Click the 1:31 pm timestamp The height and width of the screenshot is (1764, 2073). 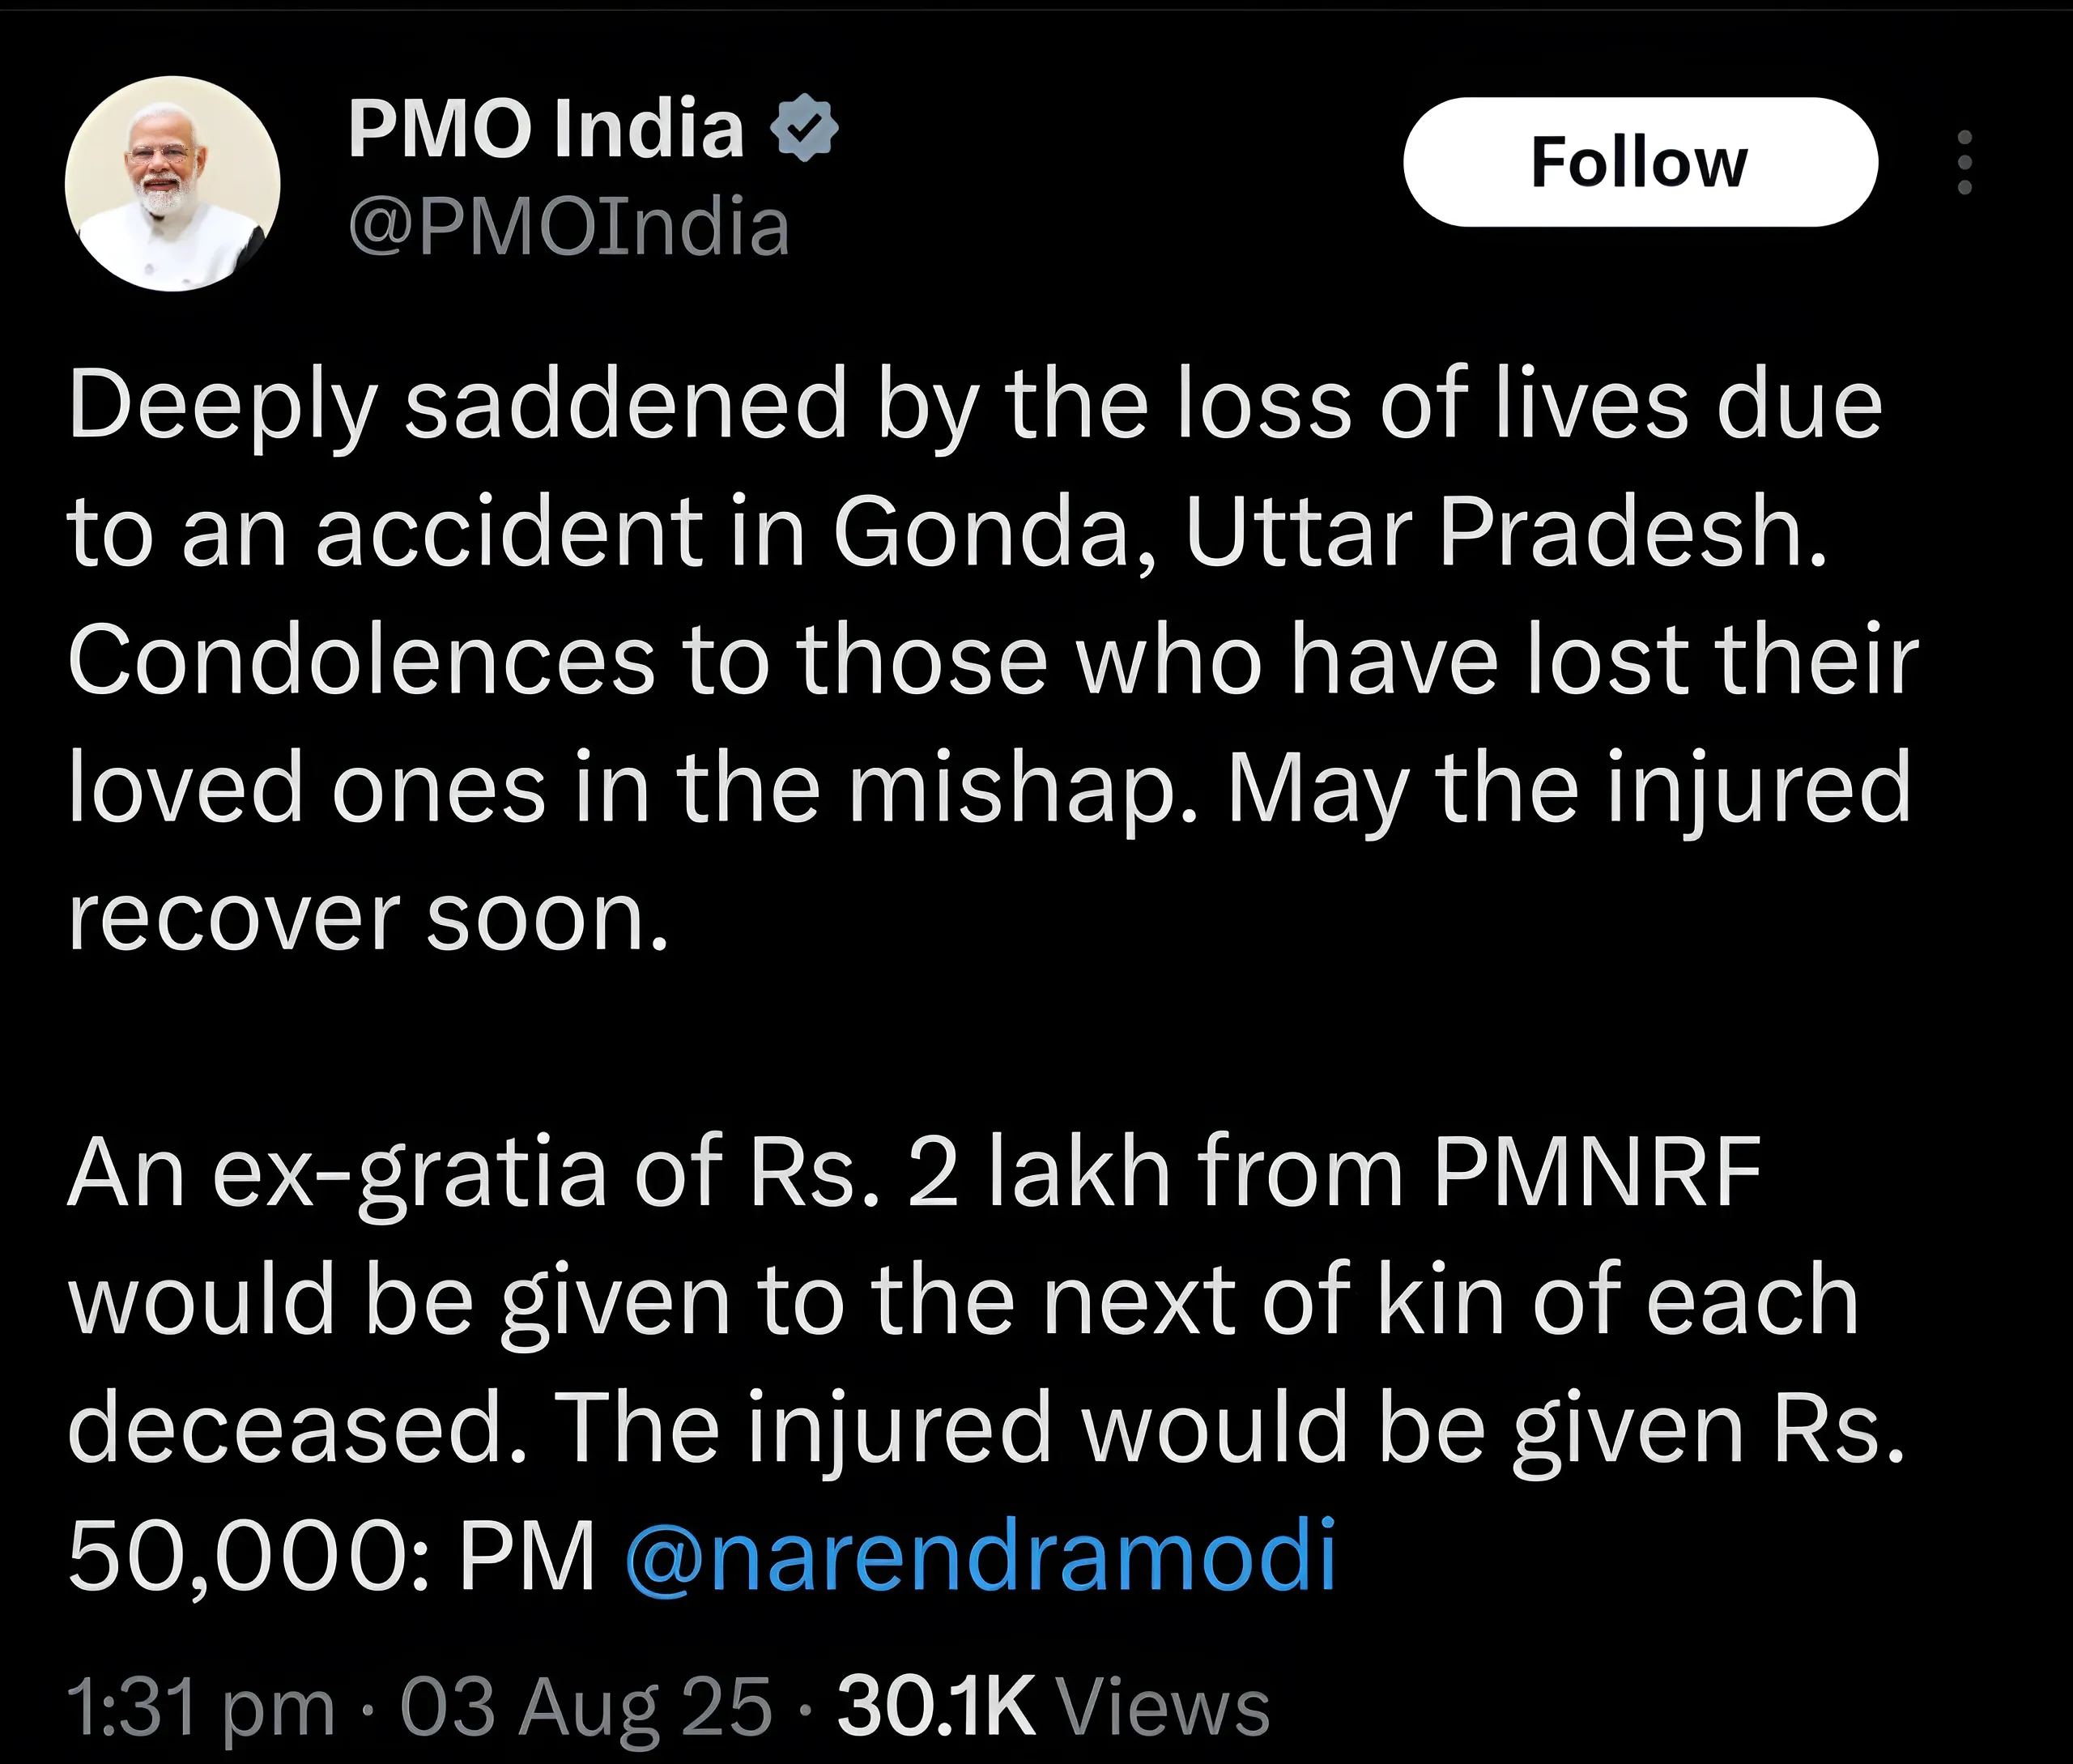click(200, 1706)
